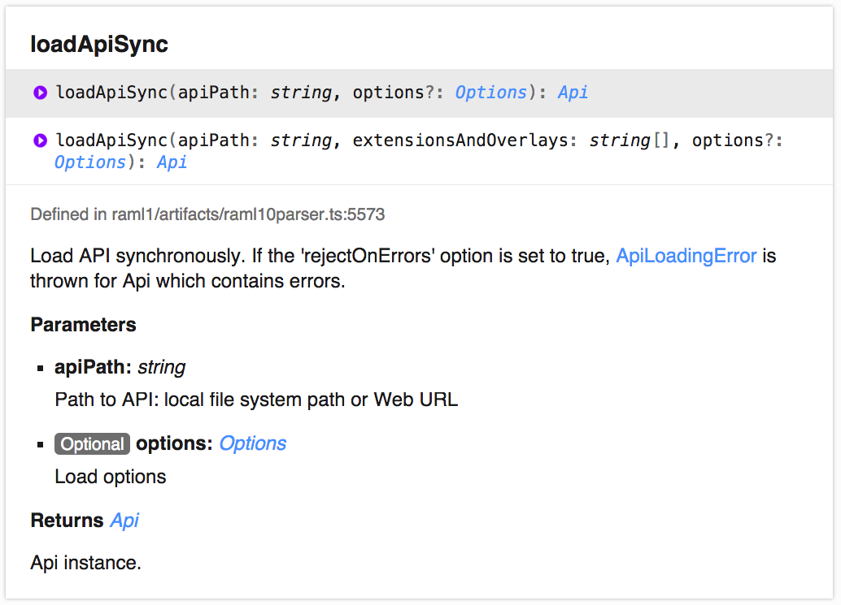This screenshot has width=841, height=605.
Task: Select the second overload with extensionsAndOverlays
Action: click(x=420, y=152)
